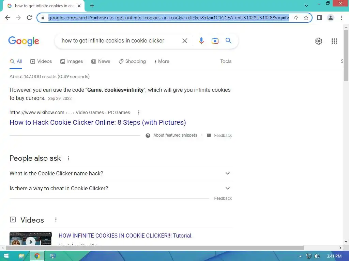
Task: Click the About featured snippets question mark icon
Action: (148, 136)
